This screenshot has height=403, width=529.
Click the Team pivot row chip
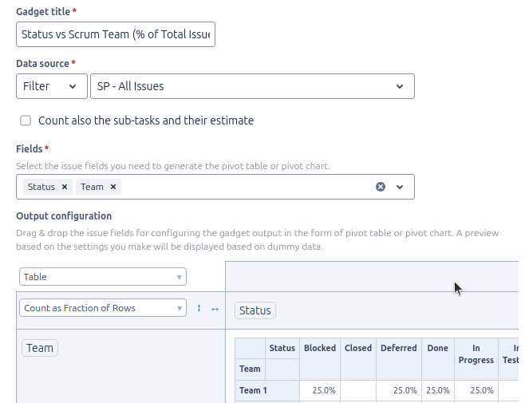tap(40, 348)
